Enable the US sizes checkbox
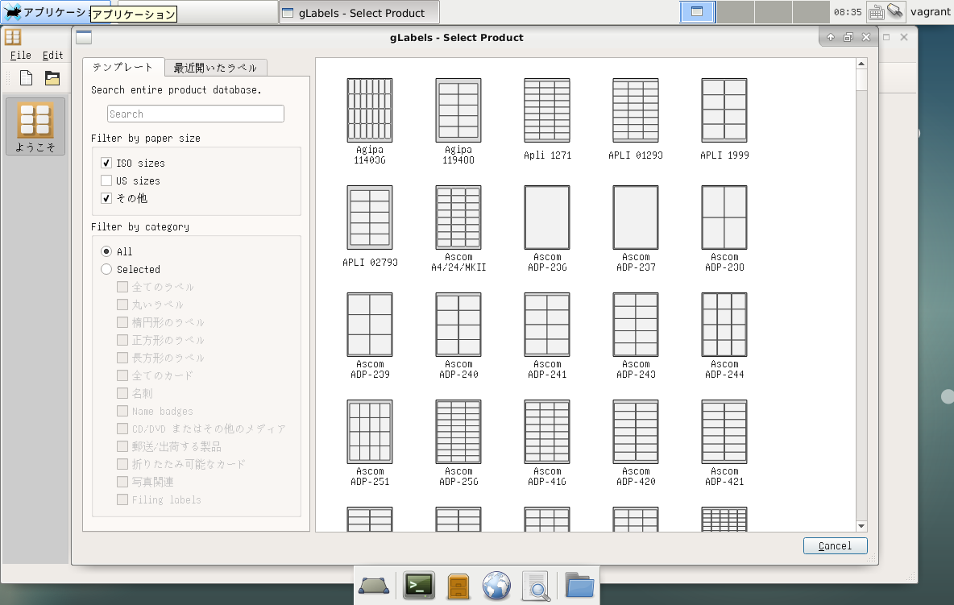The width and height of the screenshot is (954, 605). point(106,180)
